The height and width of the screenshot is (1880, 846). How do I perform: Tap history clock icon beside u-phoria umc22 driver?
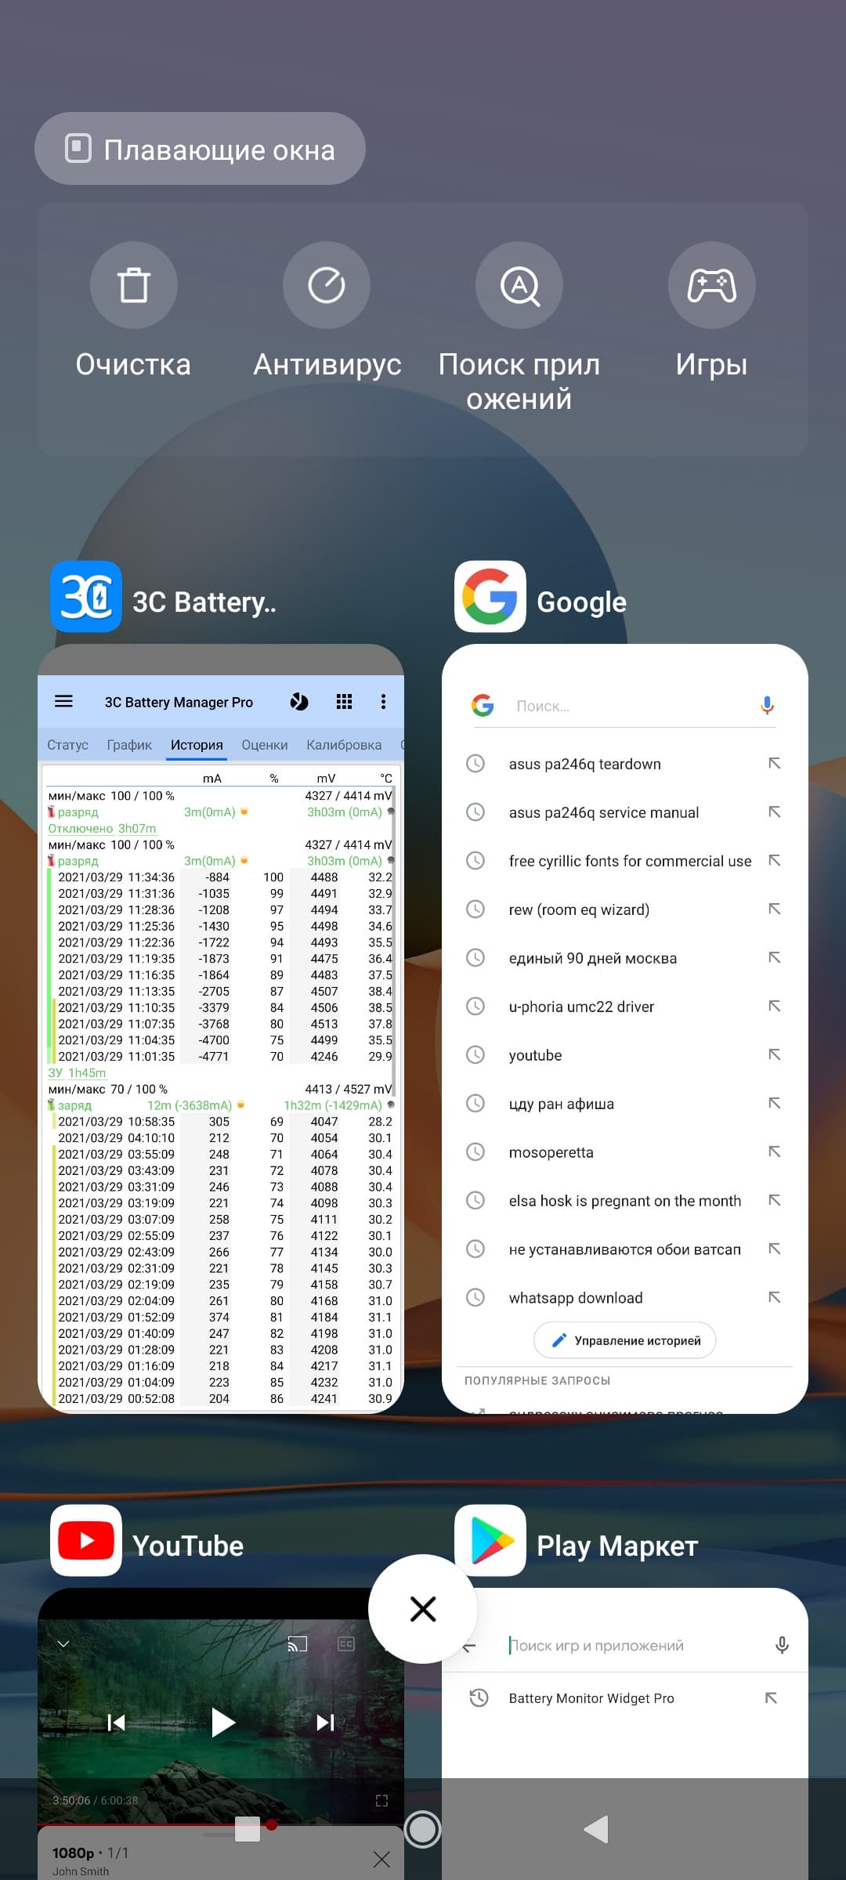click(475, 1006)
